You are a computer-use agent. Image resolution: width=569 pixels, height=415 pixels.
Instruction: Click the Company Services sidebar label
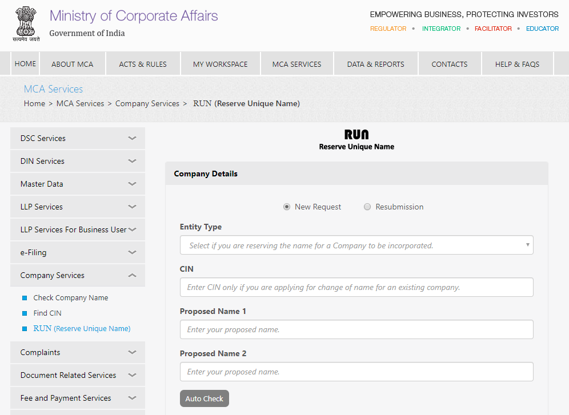(52, 276)
